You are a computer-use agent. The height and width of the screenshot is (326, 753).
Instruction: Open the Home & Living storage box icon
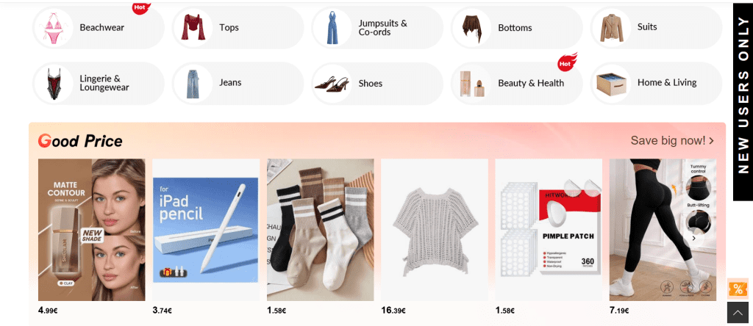click(610, 83)
